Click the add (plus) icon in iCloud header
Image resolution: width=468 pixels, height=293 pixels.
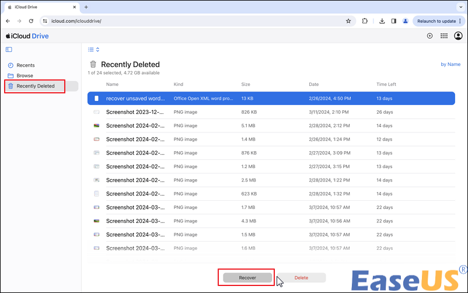point(429,36)
